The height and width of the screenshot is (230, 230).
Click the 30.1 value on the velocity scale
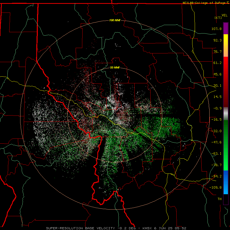pos(217,86)
